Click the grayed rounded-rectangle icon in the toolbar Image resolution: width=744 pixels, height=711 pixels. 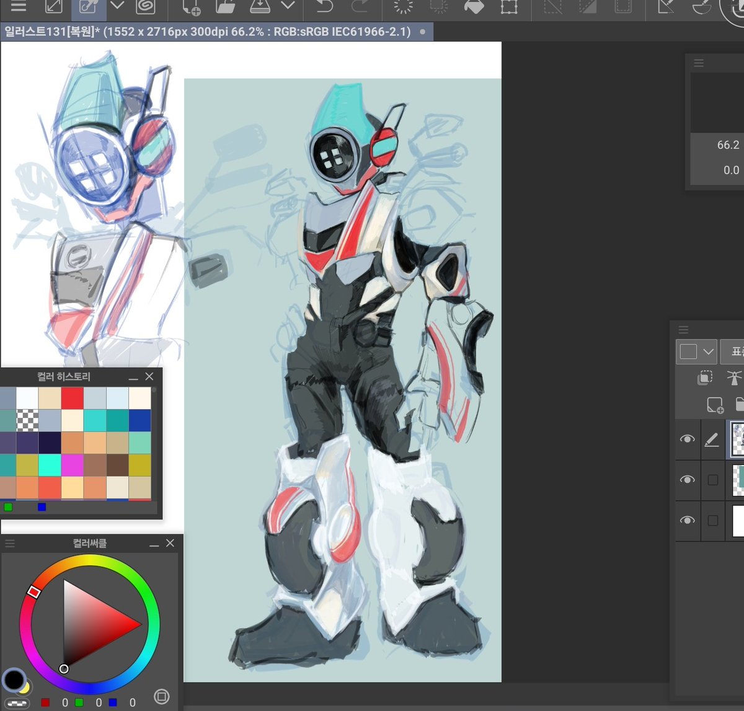622,6
